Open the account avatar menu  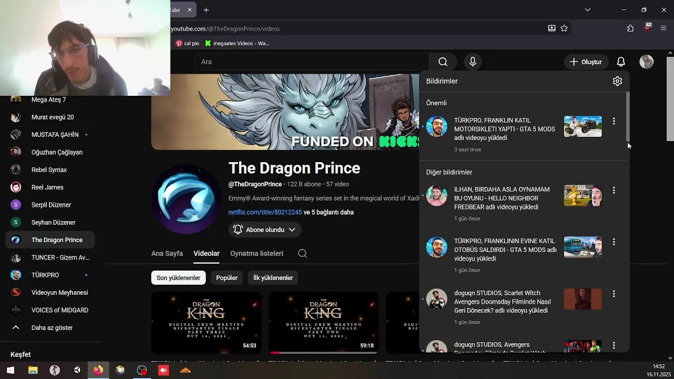(x=646, y=62)
